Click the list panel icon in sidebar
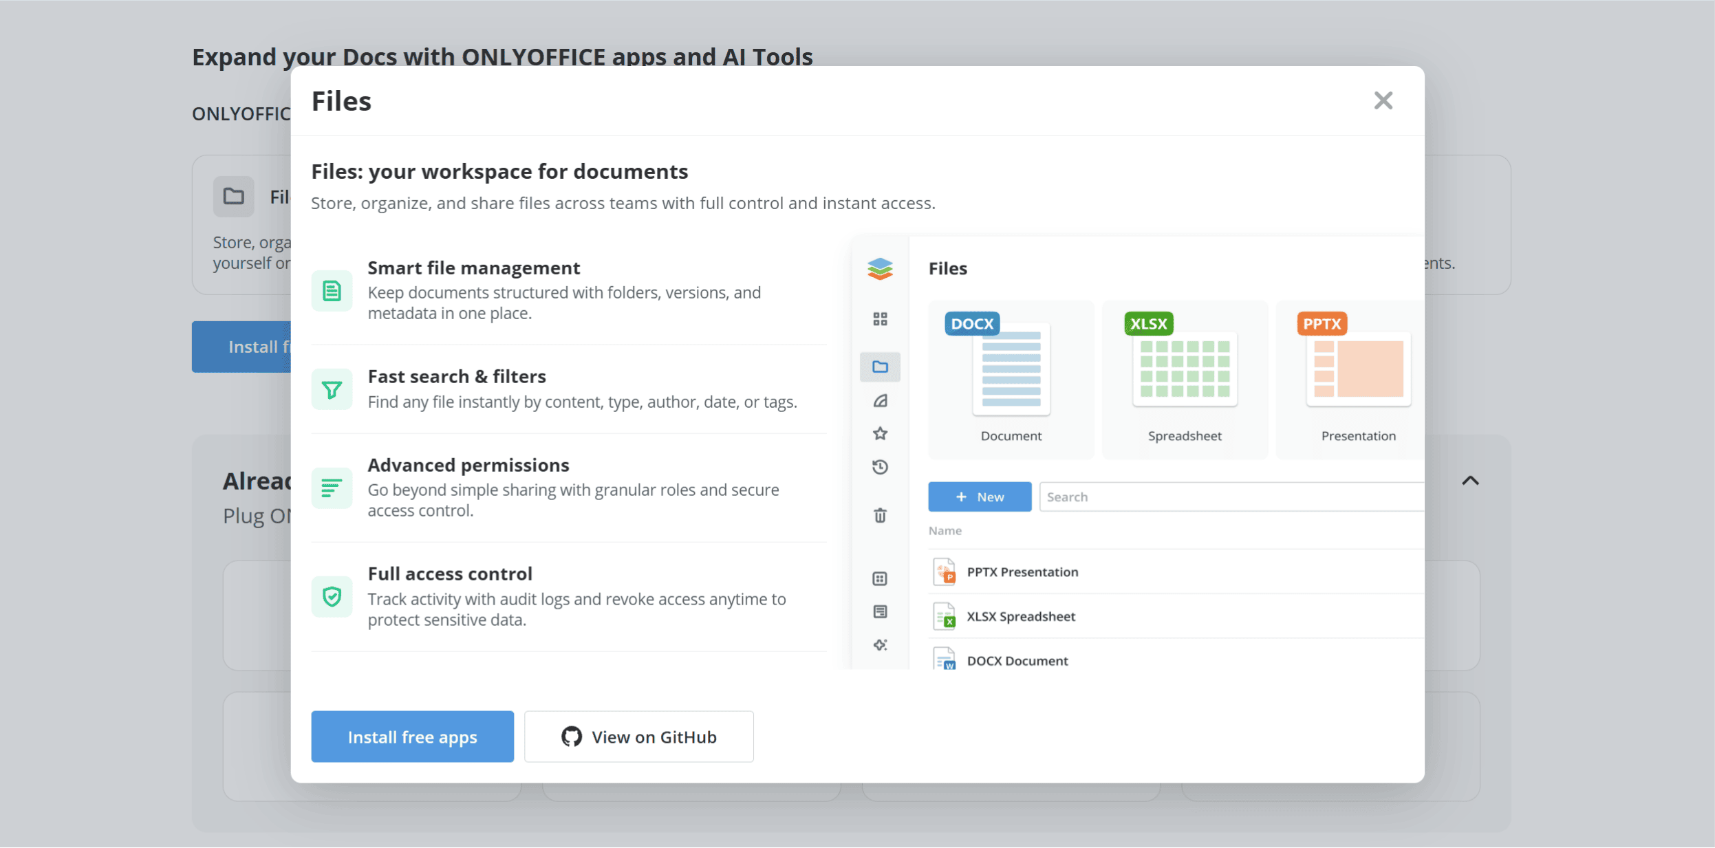 (x=880, y=612)
